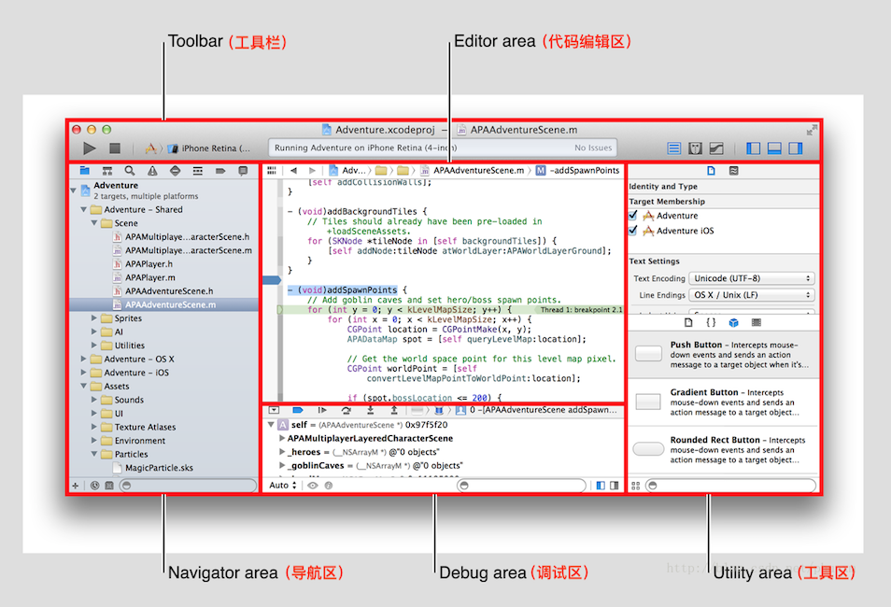The width and height of the screenshot is (891, 607).
Task: Toggle the Debug area visibility from toolbar
Action: (x=774, y=148)
